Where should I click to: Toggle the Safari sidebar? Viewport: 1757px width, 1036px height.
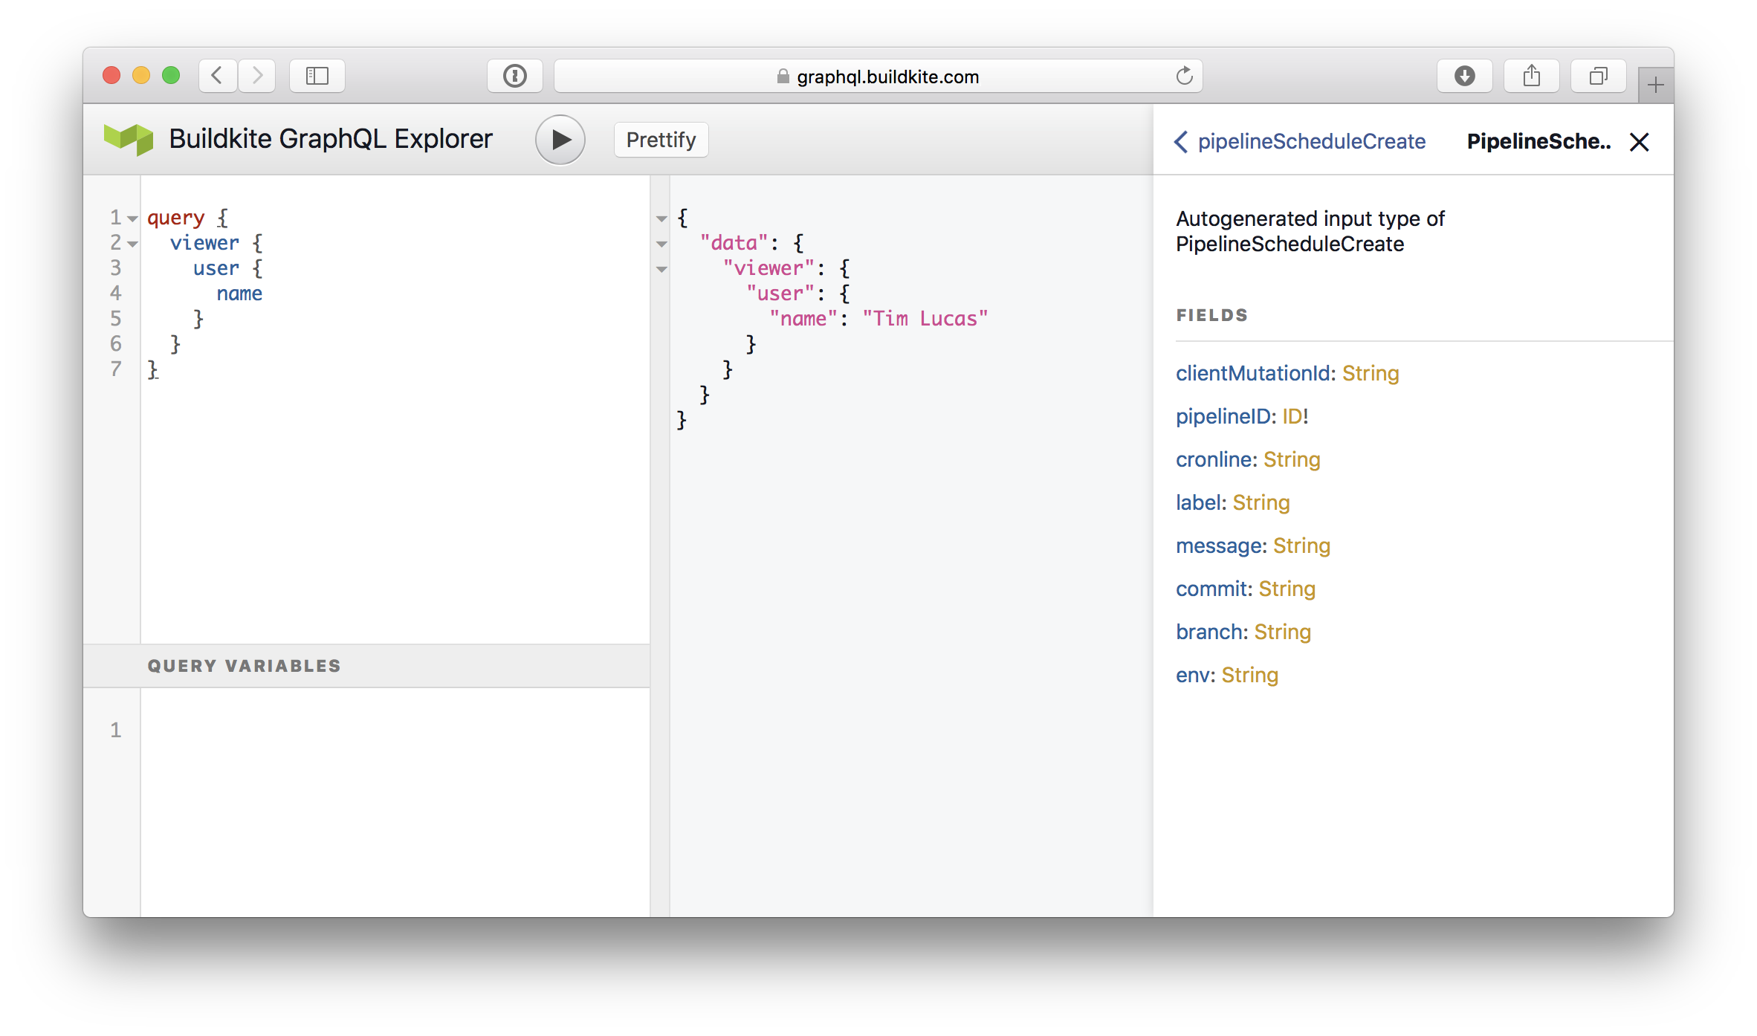click(x=317, y=76)
